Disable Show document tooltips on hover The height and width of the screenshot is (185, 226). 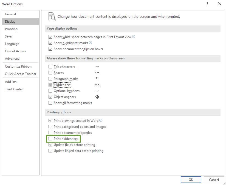pos(50,49)
